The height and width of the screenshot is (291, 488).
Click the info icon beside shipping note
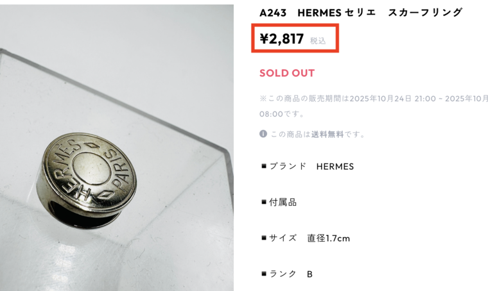point(263,134)
